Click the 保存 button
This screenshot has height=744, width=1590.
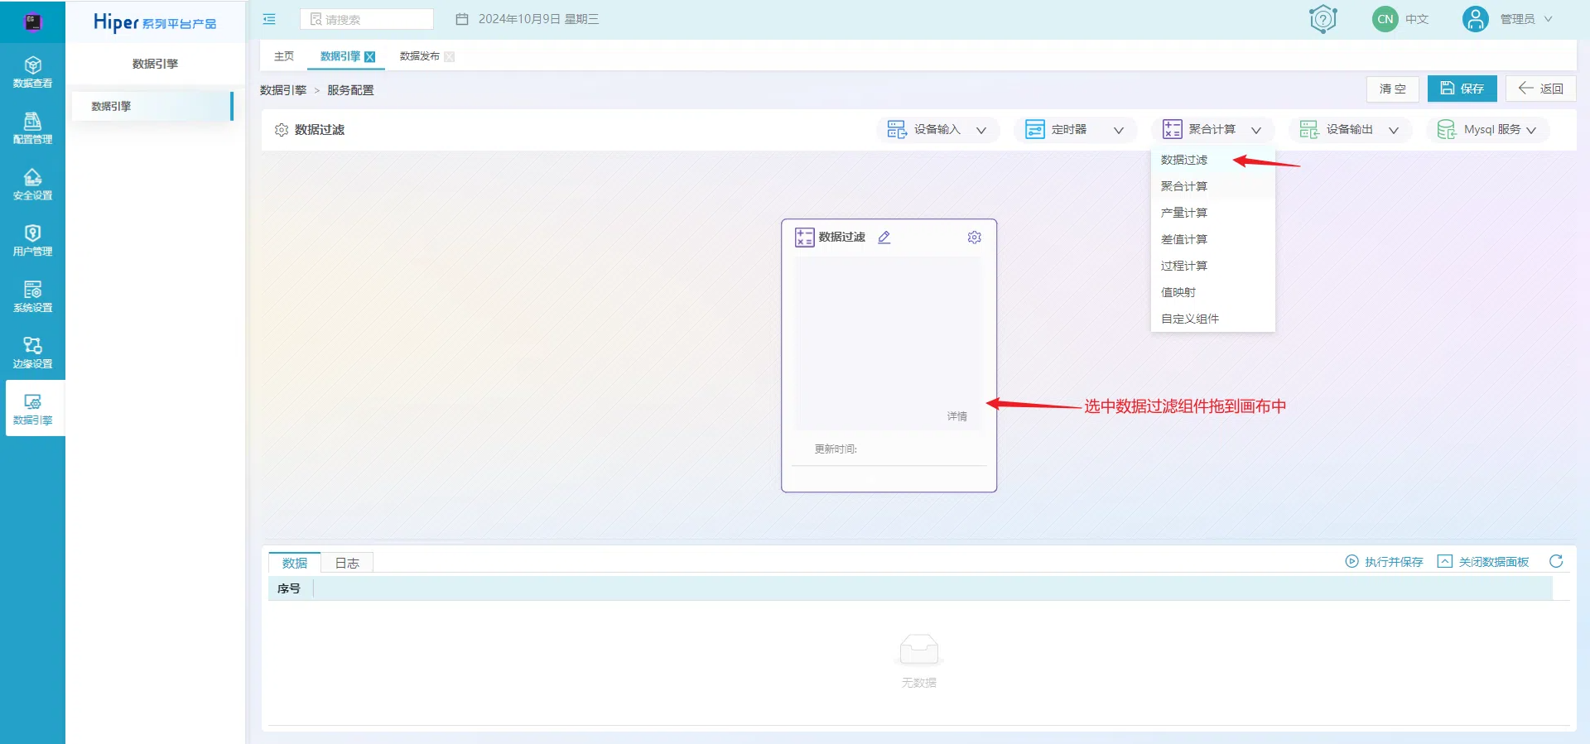tap(1462, 89)
